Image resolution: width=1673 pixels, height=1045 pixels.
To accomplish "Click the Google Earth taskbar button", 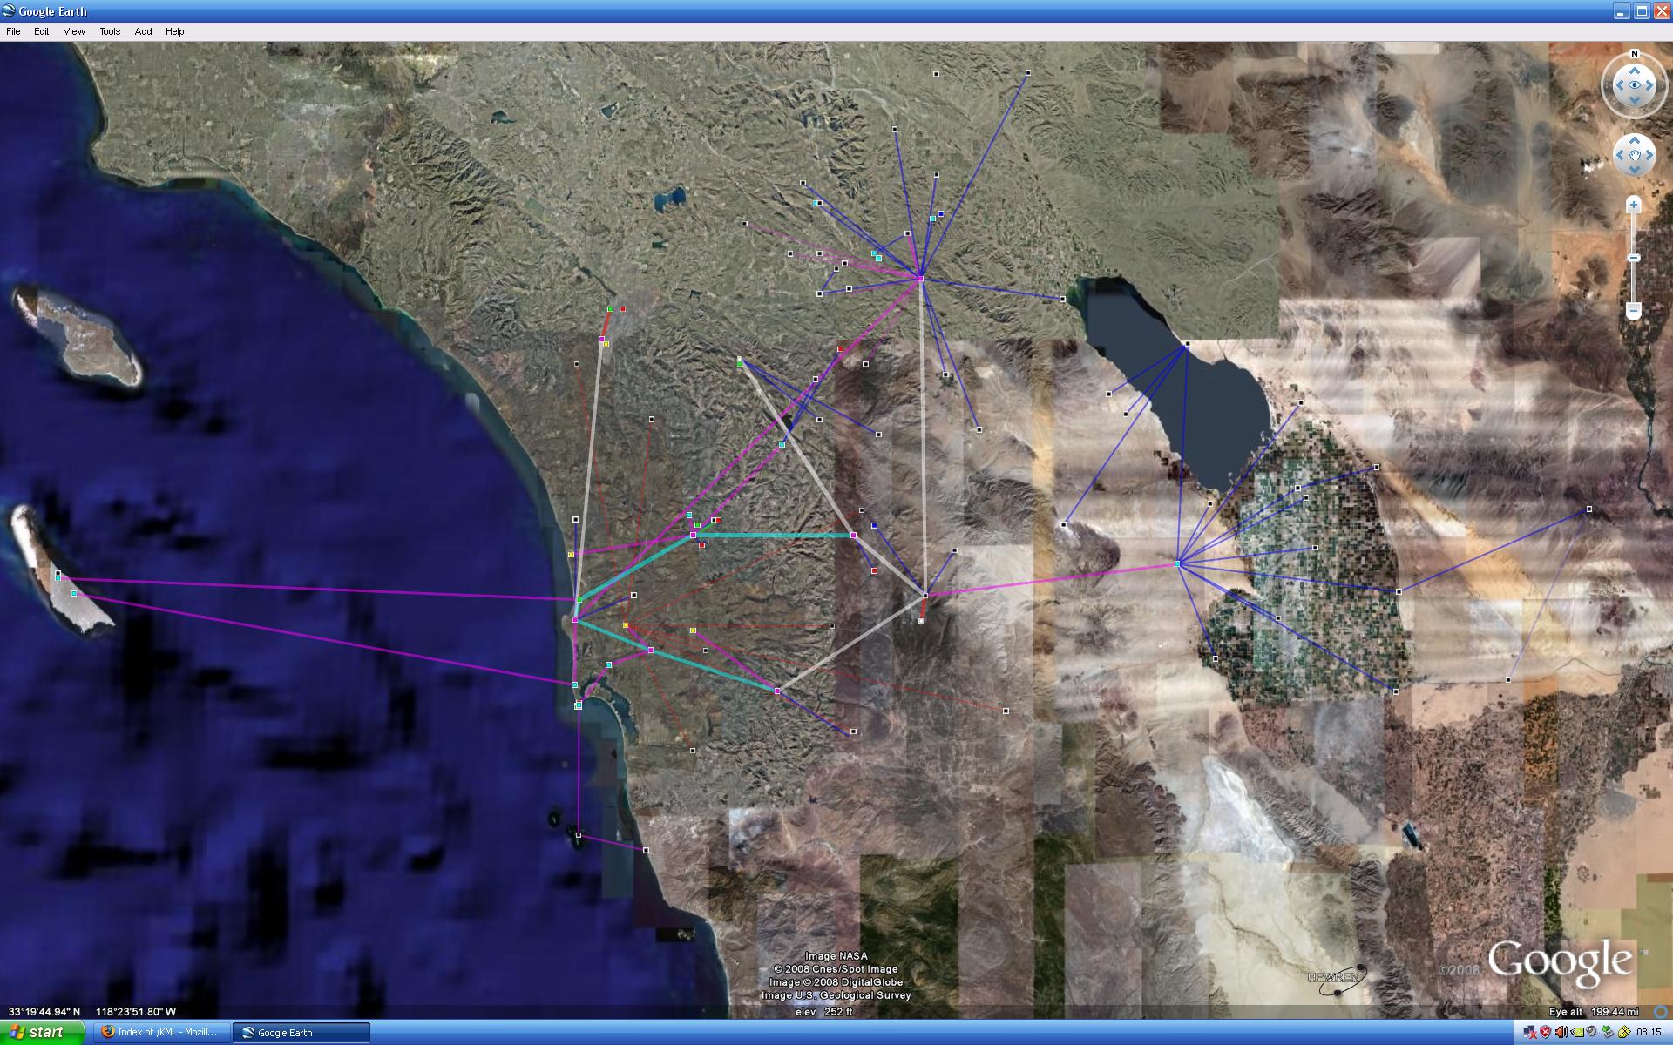I will (x=301, y=1033).
